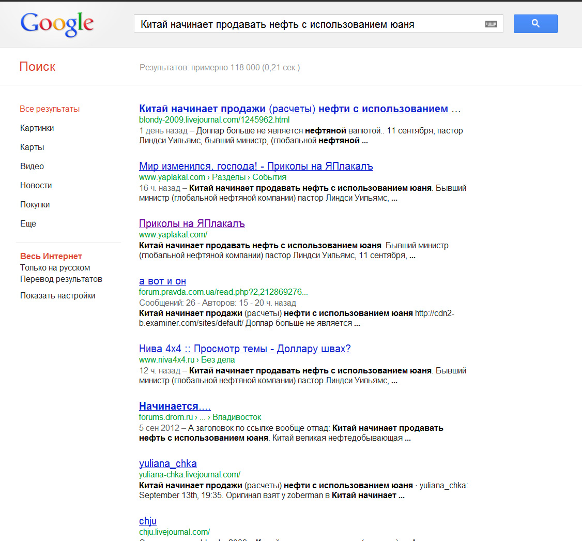Open the 'chju' result title
Image resolution: width=582 pixels, height=541 pixels.
point(148,521)
